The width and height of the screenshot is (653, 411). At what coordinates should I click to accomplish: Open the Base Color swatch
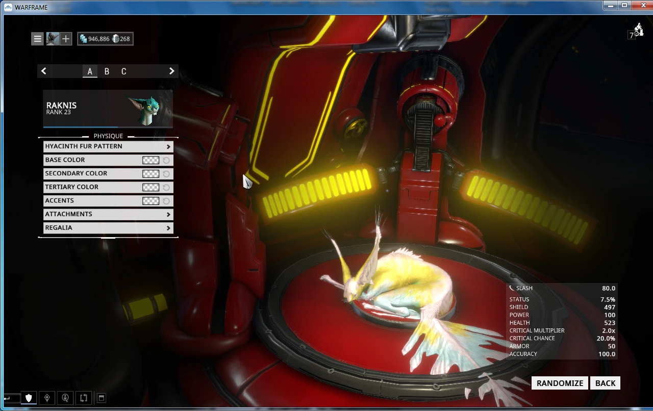pos(150,160)
